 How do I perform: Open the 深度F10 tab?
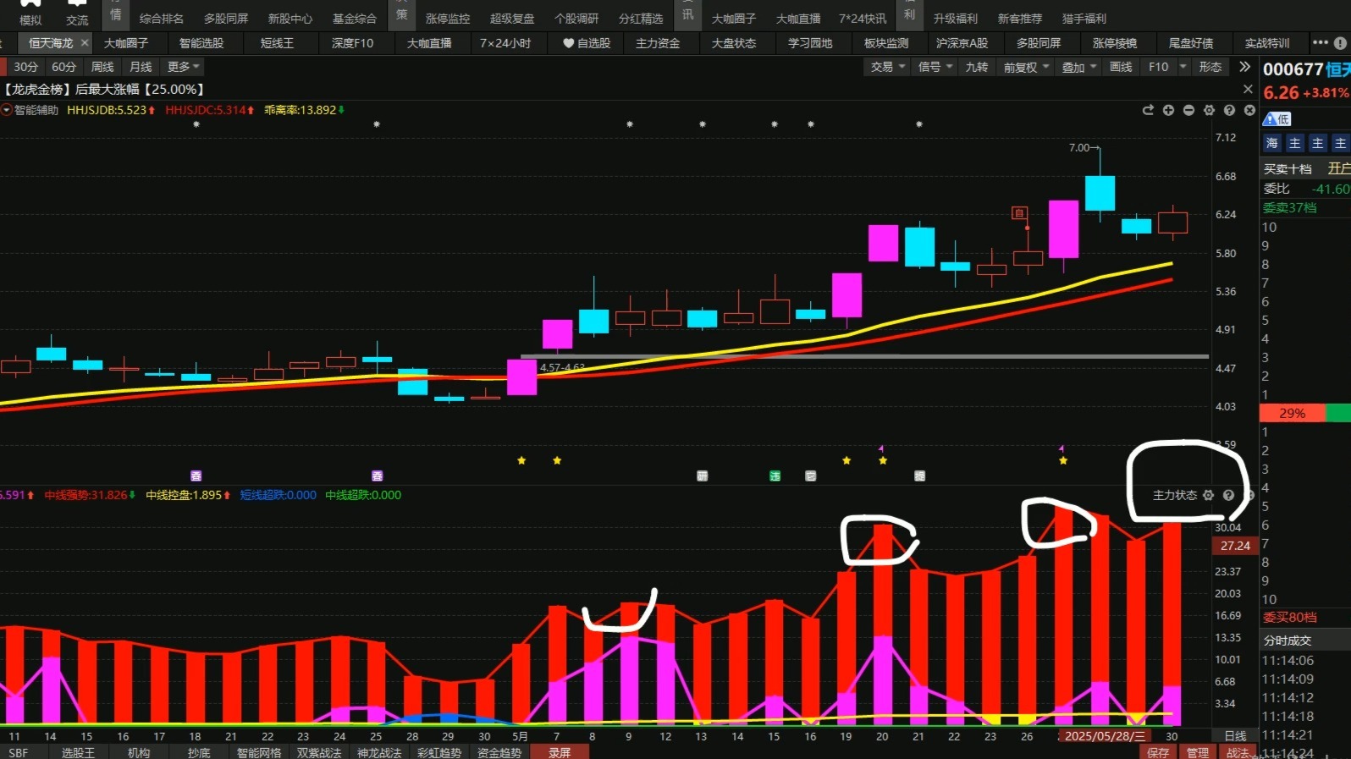(x=352, y=43)
